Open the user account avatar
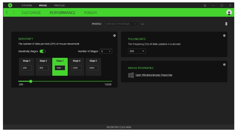The height and width of the screenshot is (133, 239). click(x=229, y=13)
